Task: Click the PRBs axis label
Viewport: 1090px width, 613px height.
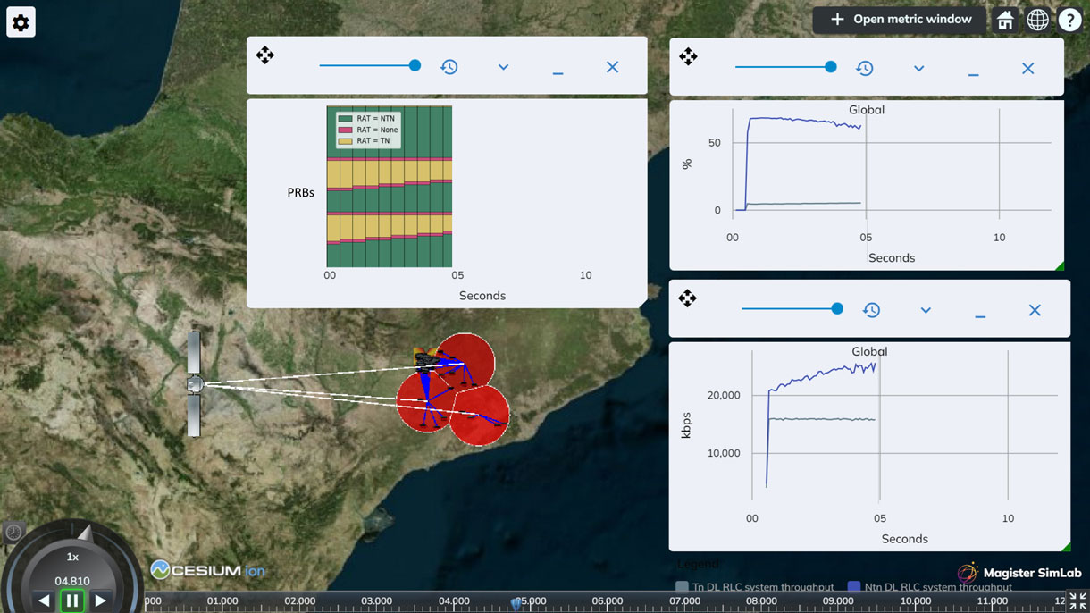Action: pyautogui.click(x=300, y=192)
